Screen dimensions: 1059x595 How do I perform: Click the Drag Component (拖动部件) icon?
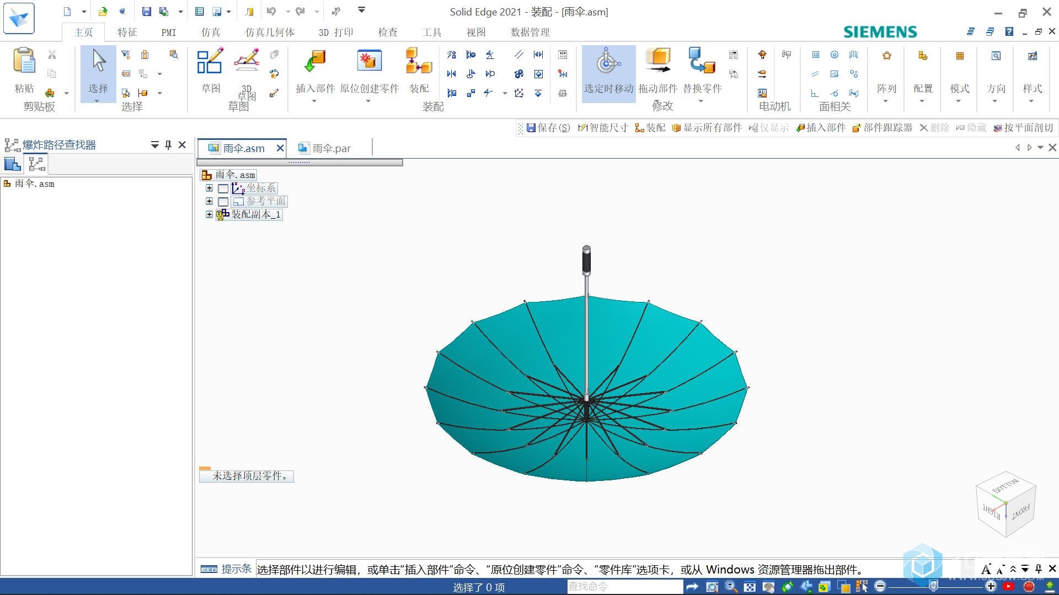[658, 61]
